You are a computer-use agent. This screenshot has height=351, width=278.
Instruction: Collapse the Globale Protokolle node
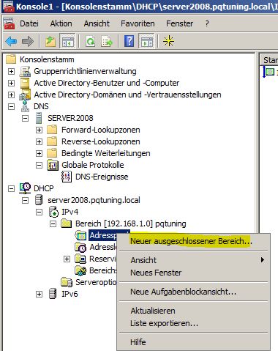pyautogui.click(x=39, y=165)
